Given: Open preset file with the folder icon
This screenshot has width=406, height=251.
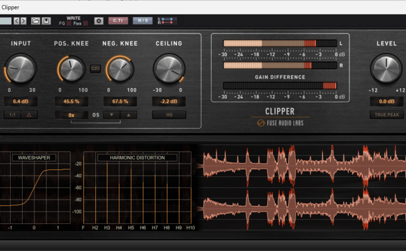Looking at the screenshot, I should (36, 21).
